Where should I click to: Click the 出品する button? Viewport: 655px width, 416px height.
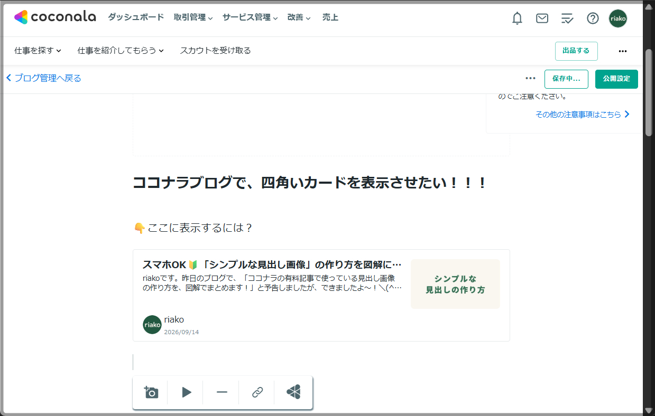[576, 51]
